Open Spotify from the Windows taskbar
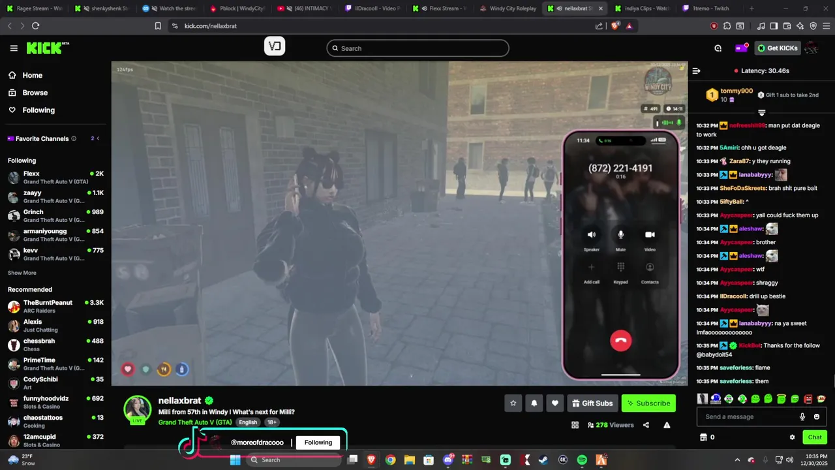 coord(582,460)
